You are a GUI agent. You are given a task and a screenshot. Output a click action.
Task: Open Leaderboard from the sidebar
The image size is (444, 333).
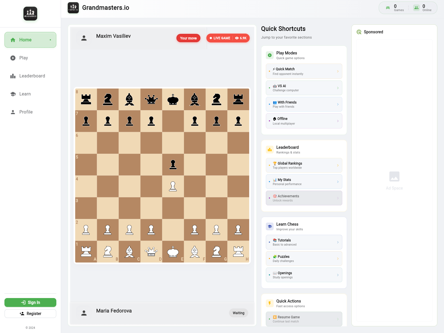(x=30, y=76)
